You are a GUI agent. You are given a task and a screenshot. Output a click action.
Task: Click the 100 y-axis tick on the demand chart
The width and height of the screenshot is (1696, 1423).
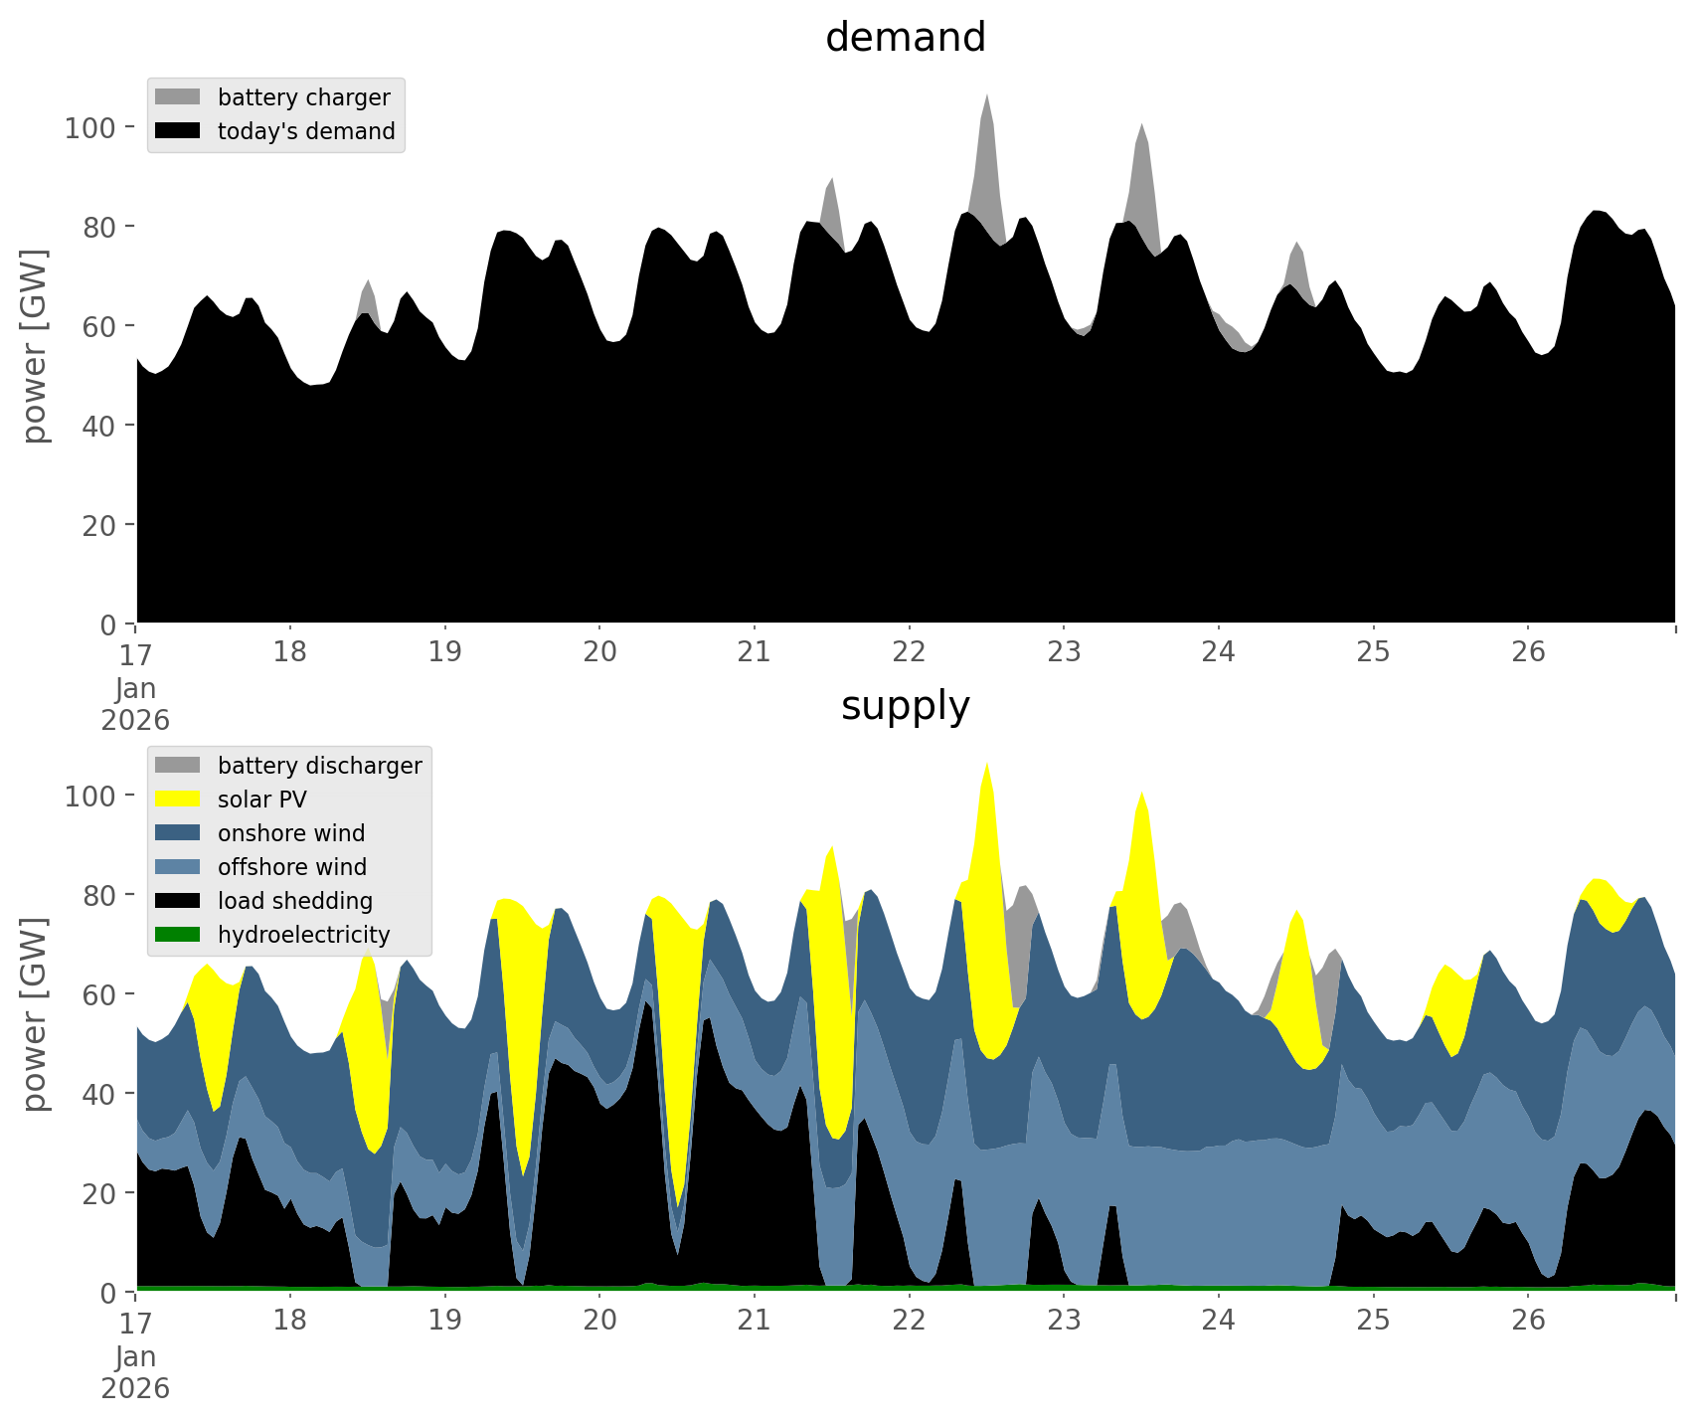90,127
